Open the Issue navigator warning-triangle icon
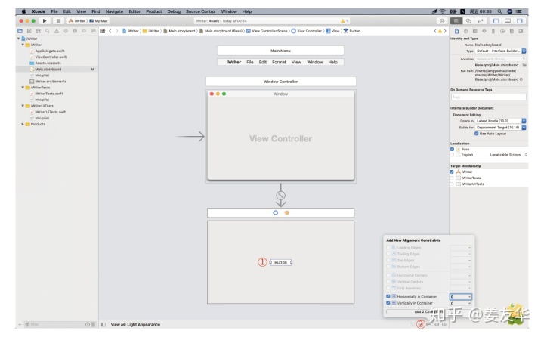The height and width of the screenshot is (337, 544). 57,31
